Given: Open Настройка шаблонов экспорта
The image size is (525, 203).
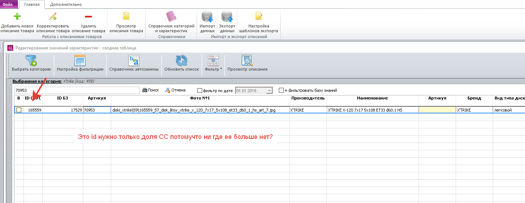Looking at the screenshot, I should click(x=259, y=23).
